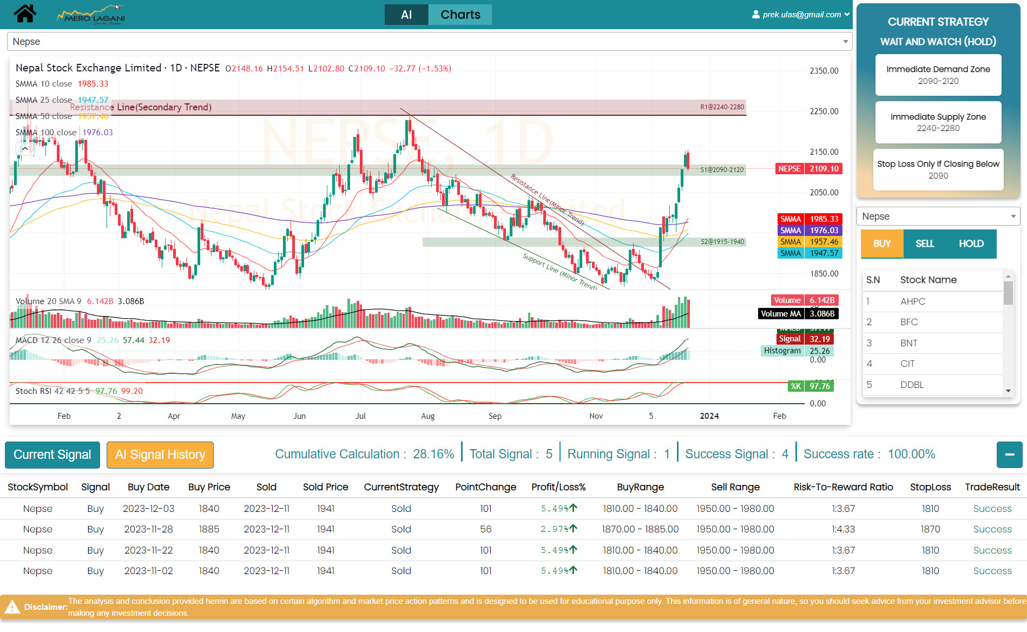Screen dimensions: 1027x632
Task: Go to home via house icon
Action: pos(25,14)
